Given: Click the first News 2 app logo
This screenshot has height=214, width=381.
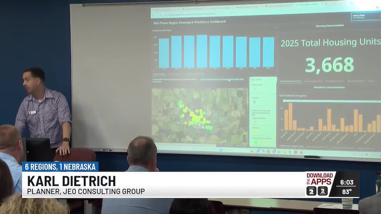Looking at the screenshot, I should (x=311, y=191).
